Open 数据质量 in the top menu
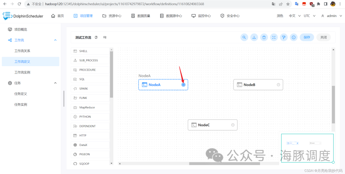The height and width of the screenshot is (174, 345). [x=141, y=16]
